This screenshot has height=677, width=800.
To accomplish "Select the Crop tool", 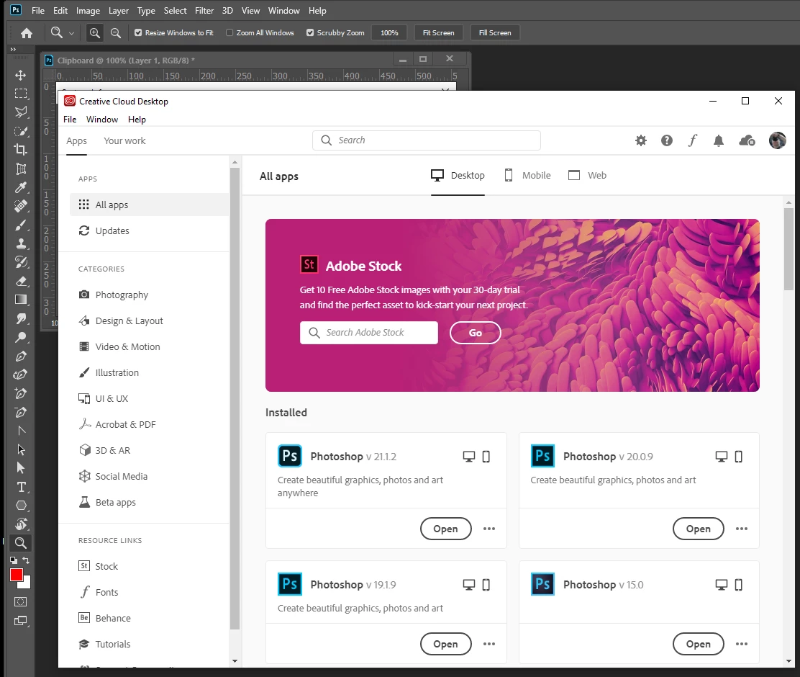I will pyautogui.click(x=20, y=150).
